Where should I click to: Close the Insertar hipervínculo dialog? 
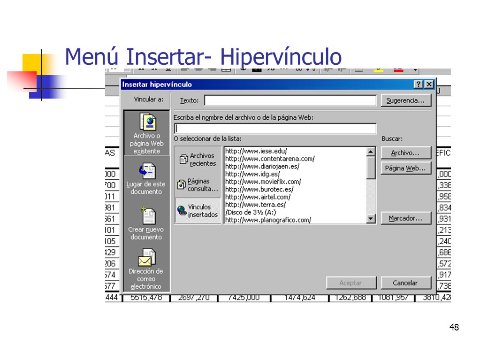pyautogui.click(x=429, y=84)
